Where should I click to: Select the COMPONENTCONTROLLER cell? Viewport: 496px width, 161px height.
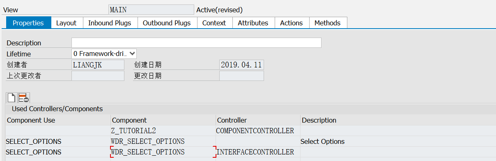point(258,131)
